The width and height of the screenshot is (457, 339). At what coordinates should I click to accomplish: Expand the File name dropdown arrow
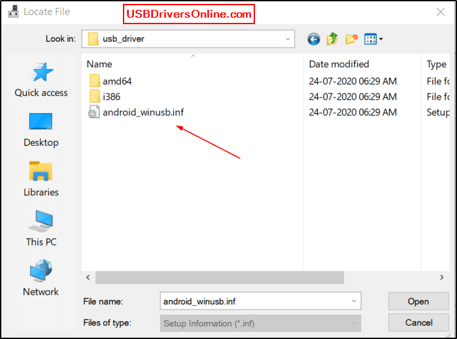pos(354,301)
